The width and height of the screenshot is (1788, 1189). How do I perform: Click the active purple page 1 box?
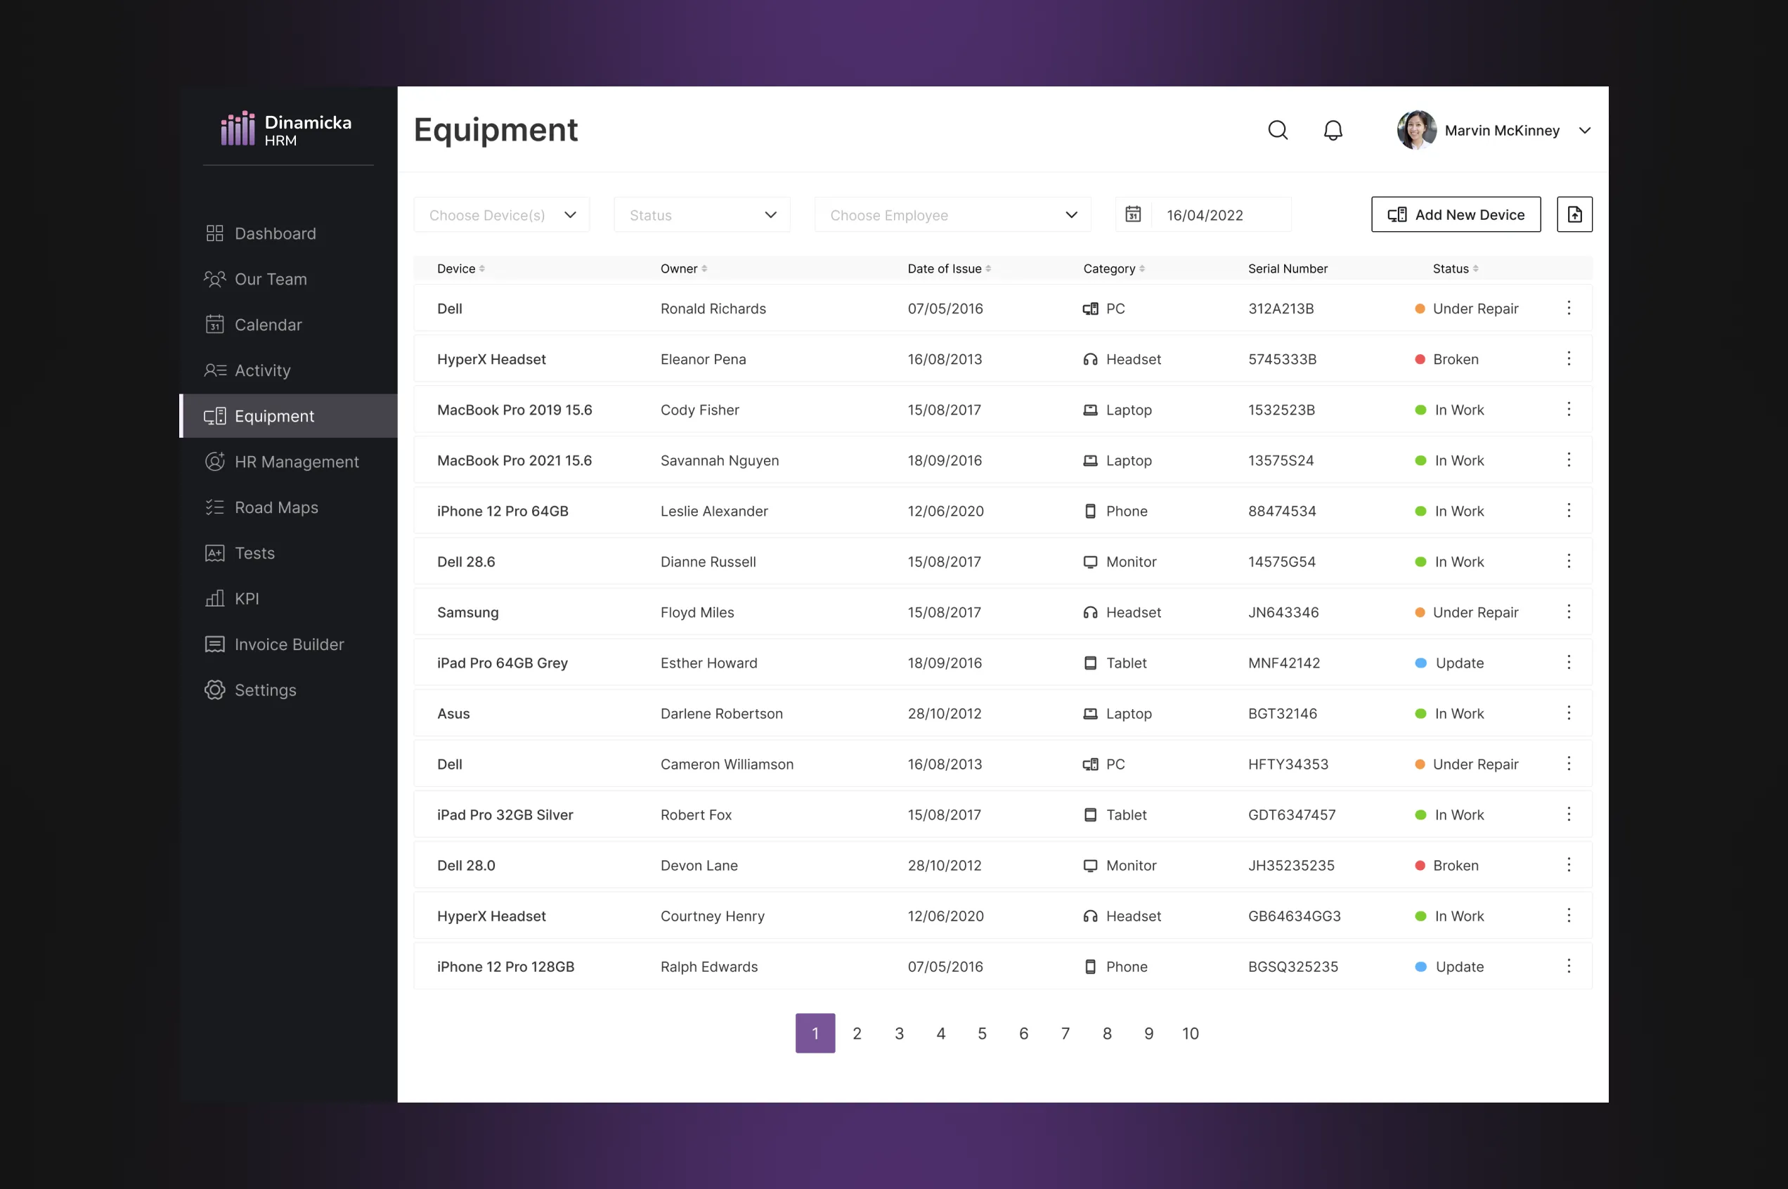click(x=815, y=1033)
